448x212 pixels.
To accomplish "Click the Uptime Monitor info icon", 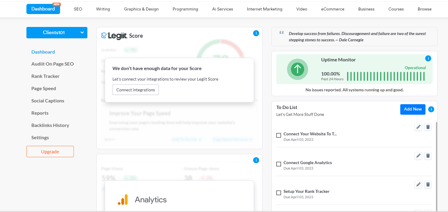I will click(428, 58).
